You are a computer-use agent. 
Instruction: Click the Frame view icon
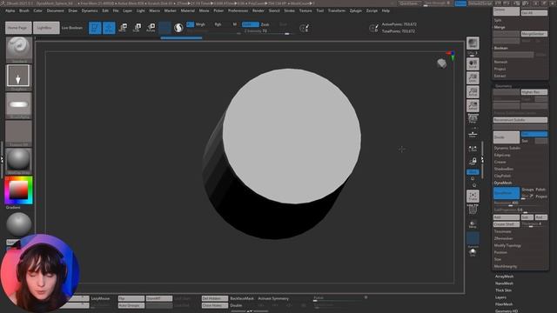click(x=473, y=196)
